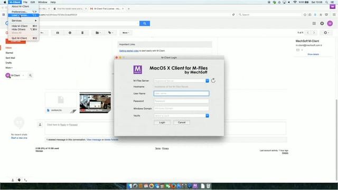Click the report spam toolbar icon
Image resolution: width=338 pixels, height=190 pixels.
[70, 33]
